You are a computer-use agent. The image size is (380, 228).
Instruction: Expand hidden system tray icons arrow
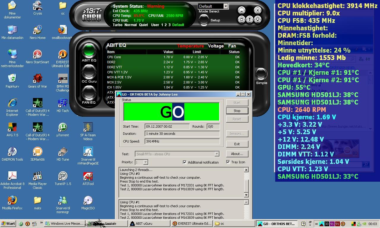[316, 224]
